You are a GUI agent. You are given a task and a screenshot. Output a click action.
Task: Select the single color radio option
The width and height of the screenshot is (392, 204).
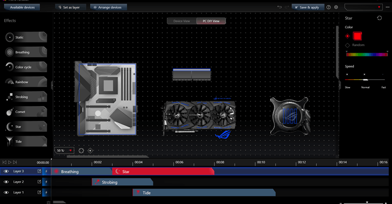point(347,36)
